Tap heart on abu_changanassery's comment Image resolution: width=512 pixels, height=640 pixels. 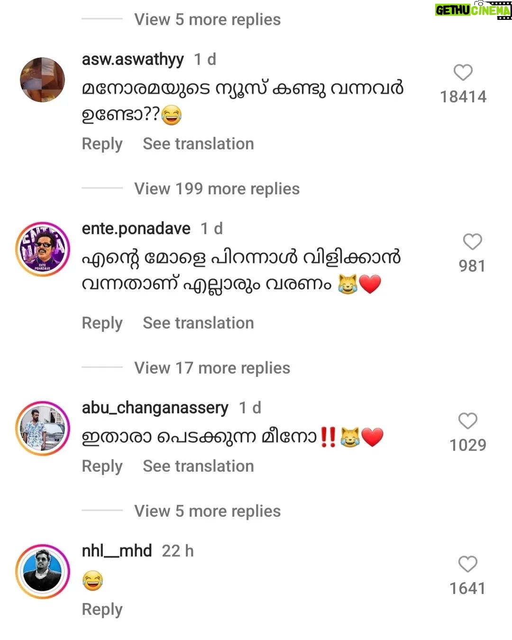click(467, 421)
